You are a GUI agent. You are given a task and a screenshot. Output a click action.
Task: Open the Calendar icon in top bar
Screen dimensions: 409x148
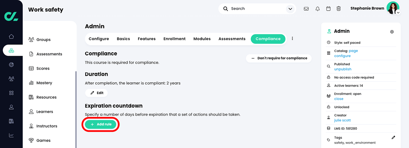328,8
